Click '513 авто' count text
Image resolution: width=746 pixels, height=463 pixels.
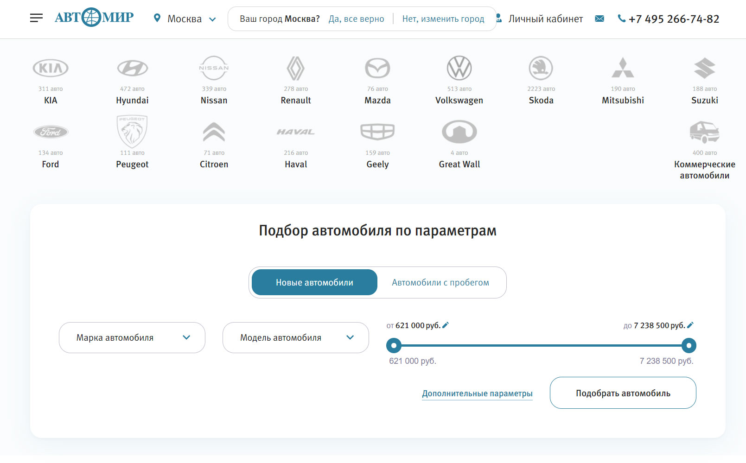[x=459, y=89]
